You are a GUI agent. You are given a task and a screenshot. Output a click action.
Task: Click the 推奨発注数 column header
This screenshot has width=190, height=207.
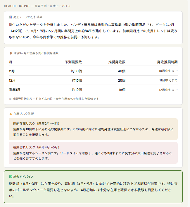117,62
